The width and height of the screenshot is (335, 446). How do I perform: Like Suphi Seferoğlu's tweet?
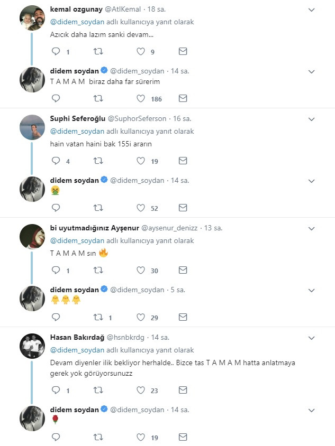point(140,161)
